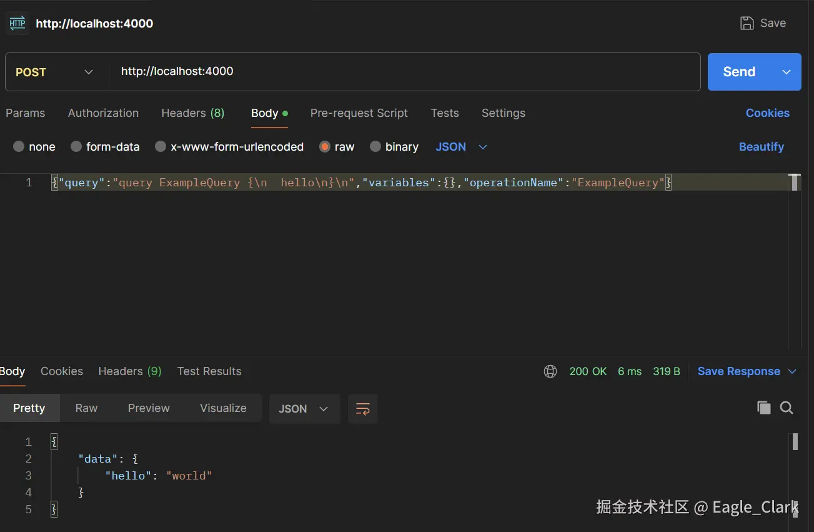Switch response view to Preview
814x532 pixels.
click(x=149, y=408)
